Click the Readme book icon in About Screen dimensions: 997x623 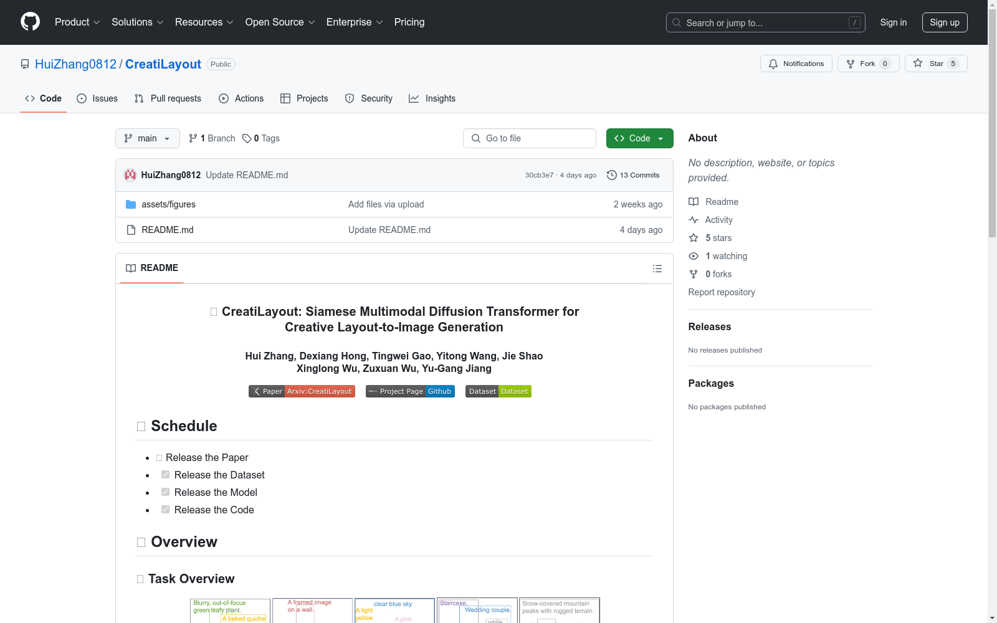(694, 202)
